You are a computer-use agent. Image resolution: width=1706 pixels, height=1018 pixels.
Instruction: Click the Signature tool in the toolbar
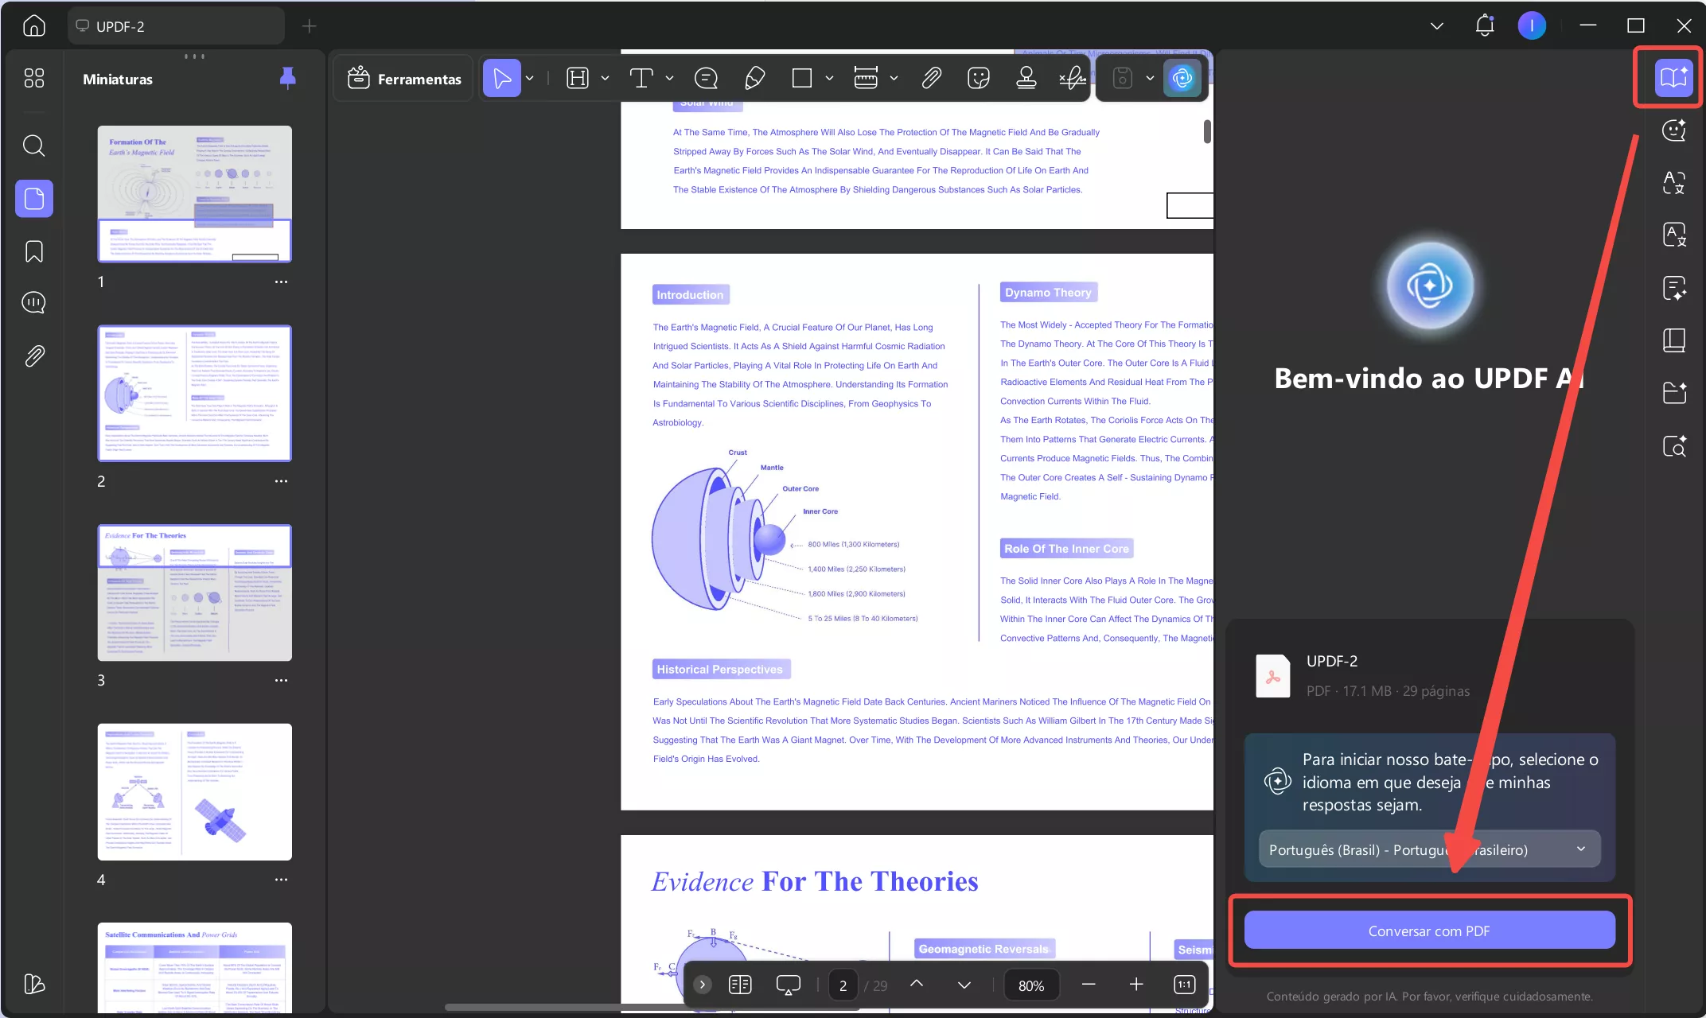[1072, 77]
